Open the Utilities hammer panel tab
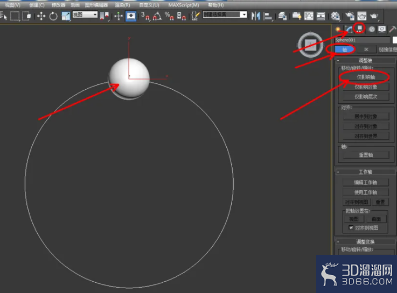 click(393, 29)
